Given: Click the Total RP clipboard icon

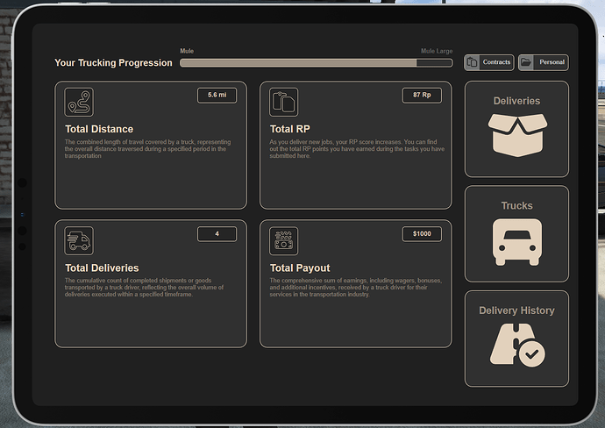Looking at the screenshot, I should click(283, 103).
